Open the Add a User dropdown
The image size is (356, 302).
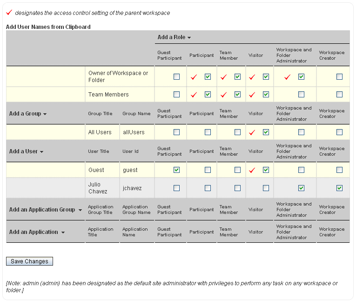coord(26,151)
